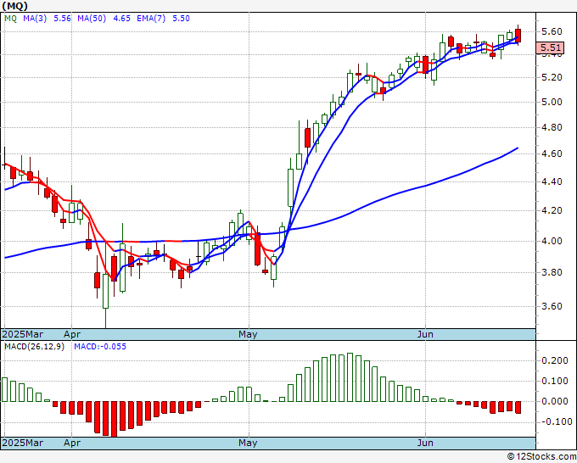Click the ©12Stocks.com credit text

pyautogui.click(x=541, y=457)
